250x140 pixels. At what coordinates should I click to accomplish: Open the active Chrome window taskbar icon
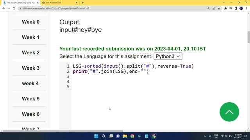pos(154,136)
